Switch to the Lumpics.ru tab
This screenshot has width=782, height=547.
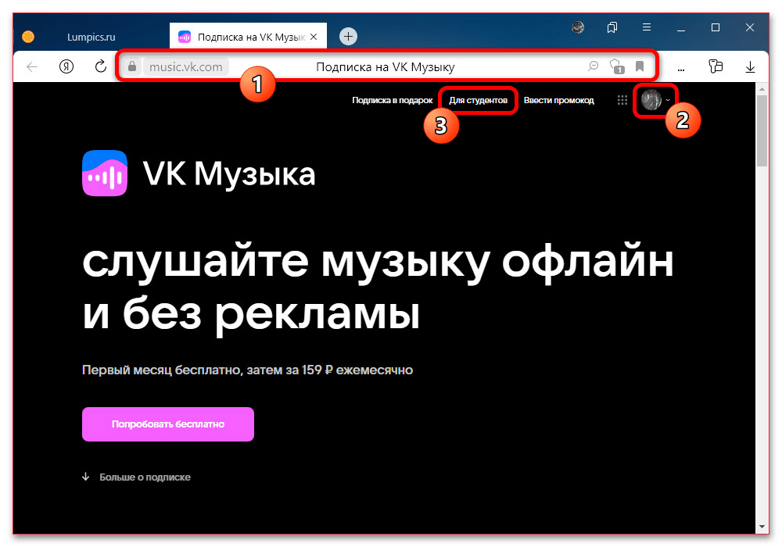pyautogui.click(x=91, y=37)
